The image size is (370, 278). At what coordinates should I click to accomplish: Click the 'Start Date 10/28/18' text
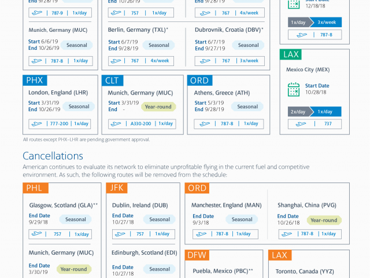click(x=317, y=89)
